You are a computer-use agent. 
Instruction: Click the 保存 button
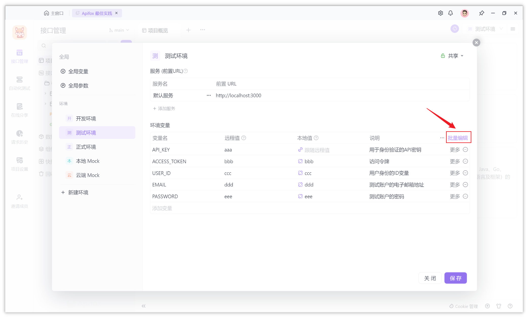(456, 278)
